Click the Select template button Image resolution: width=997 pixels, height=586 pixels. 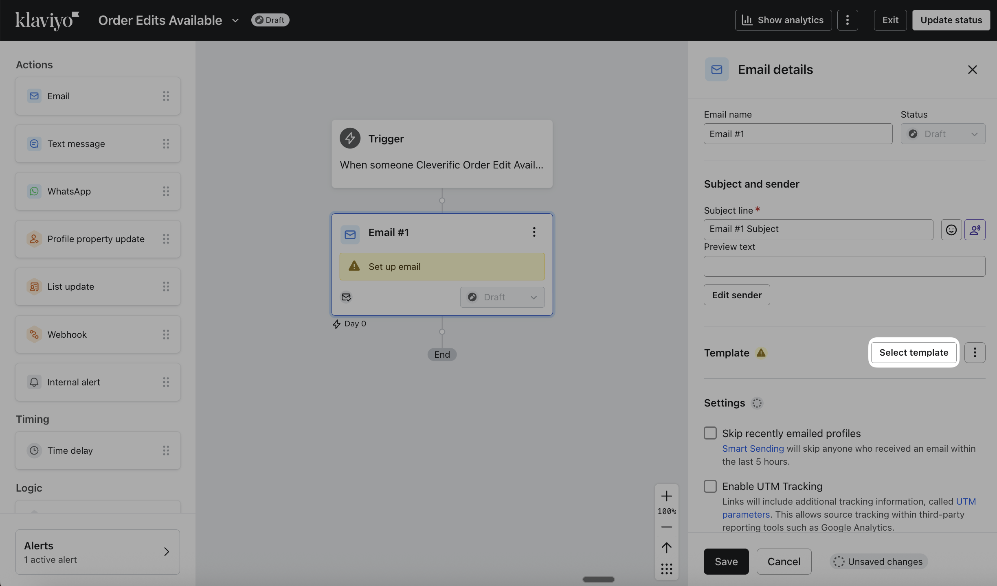coord(914,352)
